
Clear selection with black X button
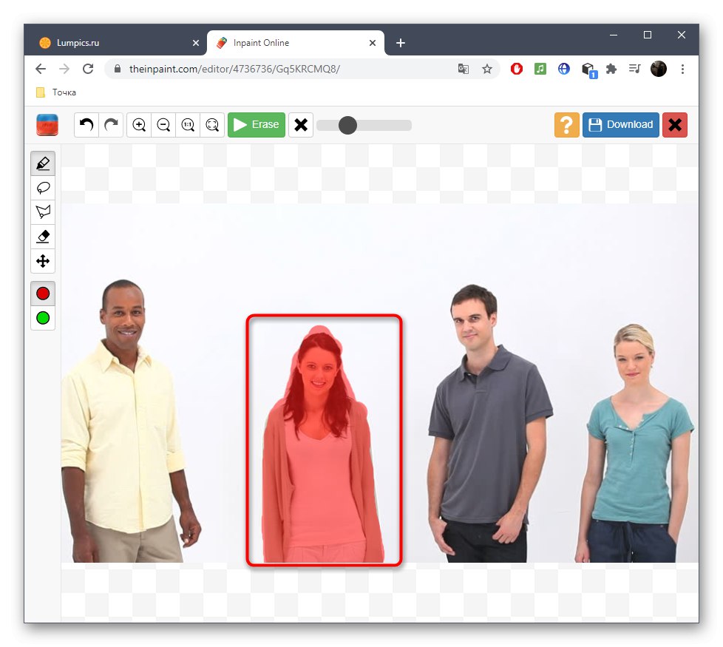point(301,124)
